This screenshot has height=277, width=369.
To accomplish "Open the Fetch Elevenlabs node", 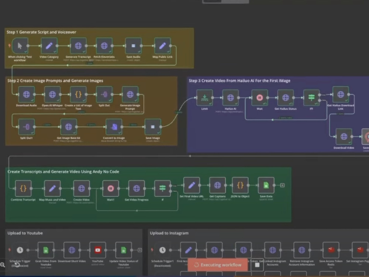I will (x=104, y=46).
